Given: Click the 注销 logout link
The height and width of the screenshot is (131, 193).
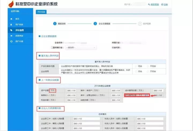Looking at the screenshot, I should [166, 5].
